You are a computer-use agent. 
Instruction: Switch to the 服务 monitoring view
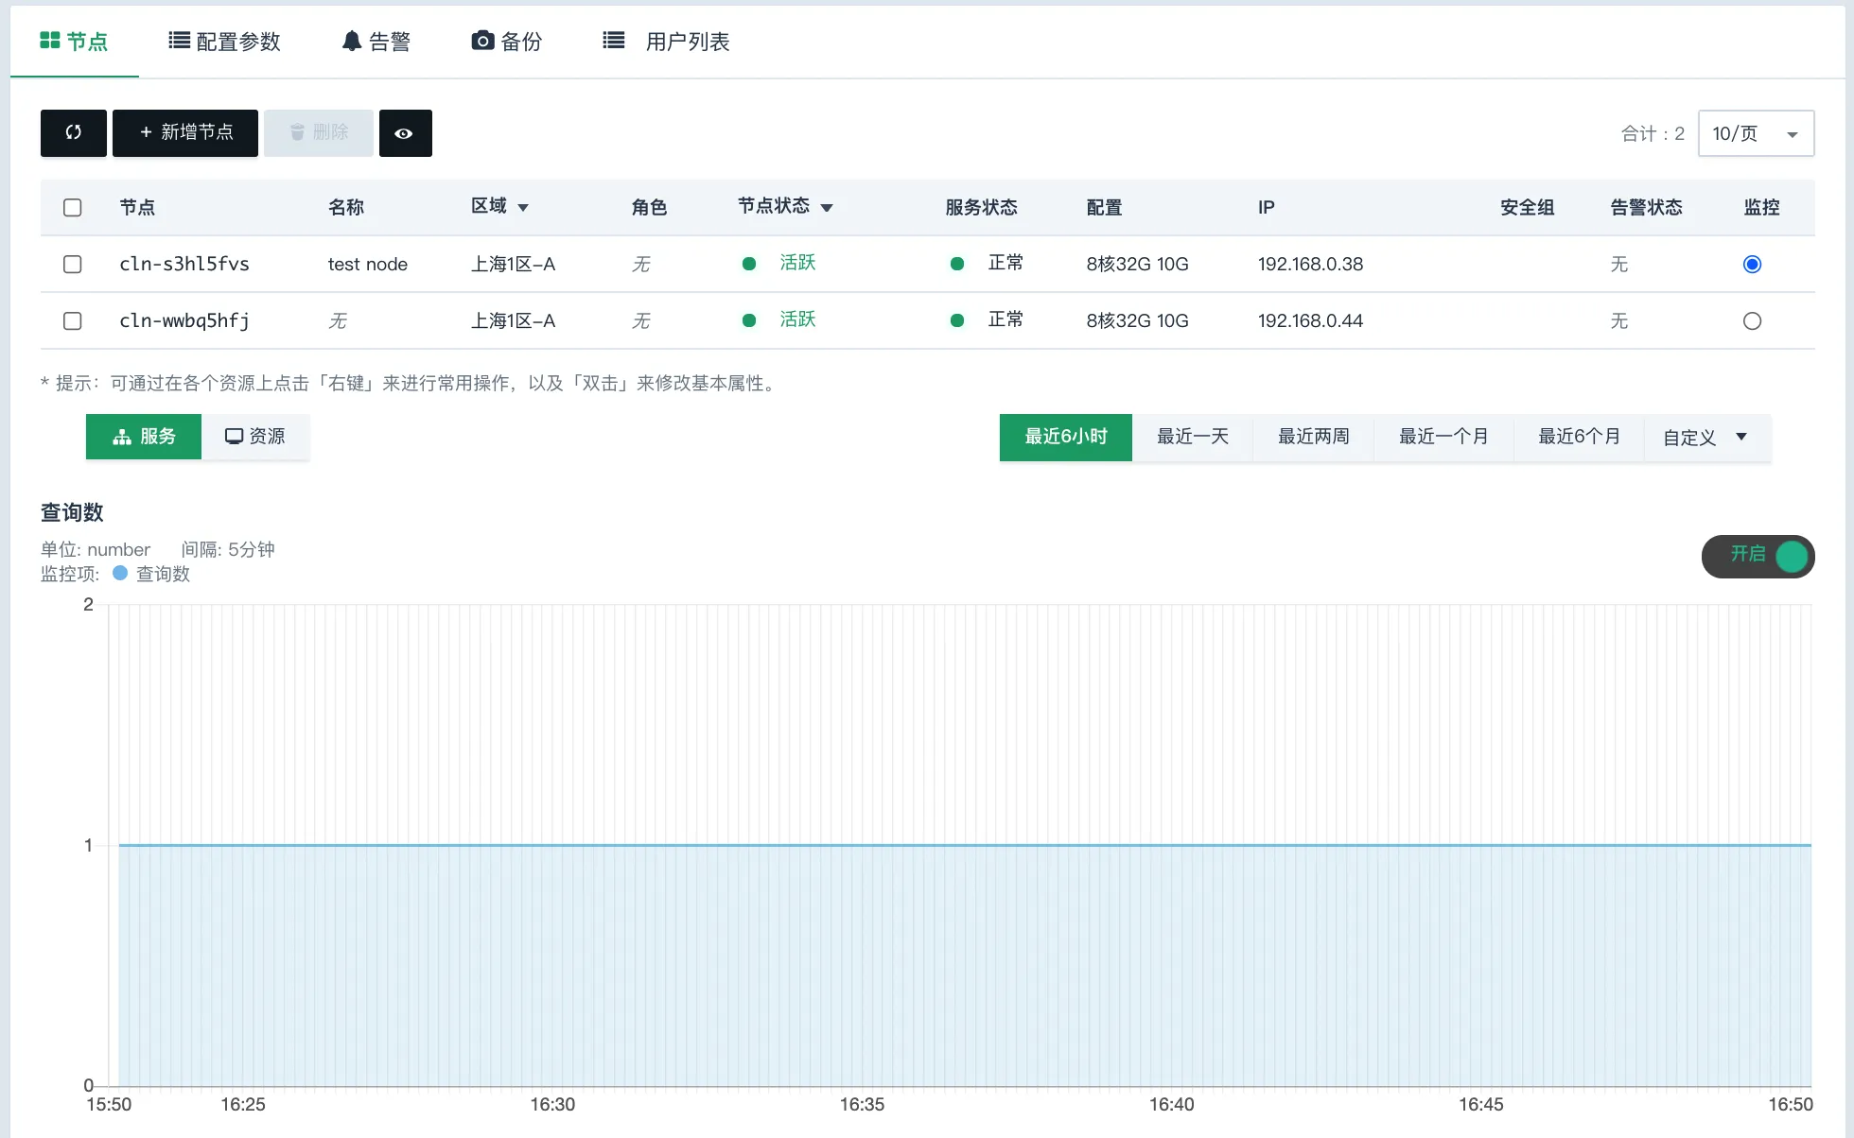tap(144, 437)
